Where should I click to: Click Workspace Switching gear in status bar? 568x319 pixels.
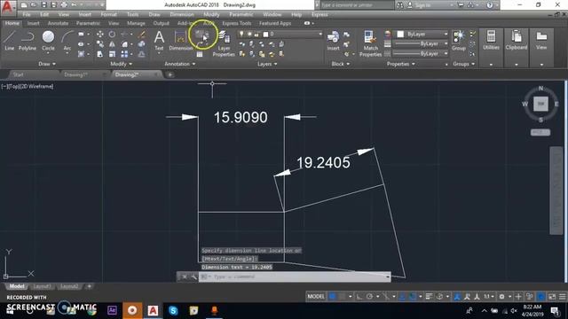coord(501,297)
